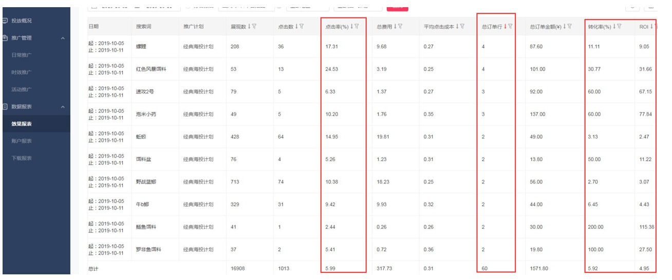672x280 pixels.
Task: Open the filter for 总费用 column
Action: pyautogui.click(x=400, y=26)
